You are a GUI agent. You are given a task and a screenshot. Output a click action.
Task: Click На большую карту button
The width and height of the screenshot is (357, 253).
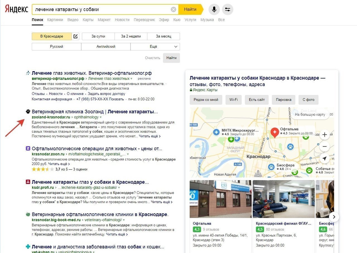(x=310, y=114)
